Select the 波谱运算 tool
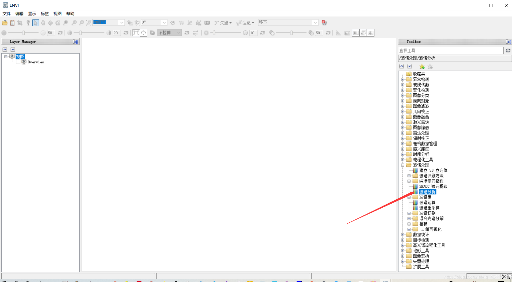The height and width of the screenshot is (282, 512). pyautogui.click(x=427, y=203)
